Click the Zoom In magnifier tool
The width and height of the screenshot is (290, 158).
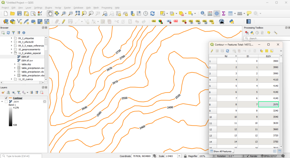coord(64,13)
